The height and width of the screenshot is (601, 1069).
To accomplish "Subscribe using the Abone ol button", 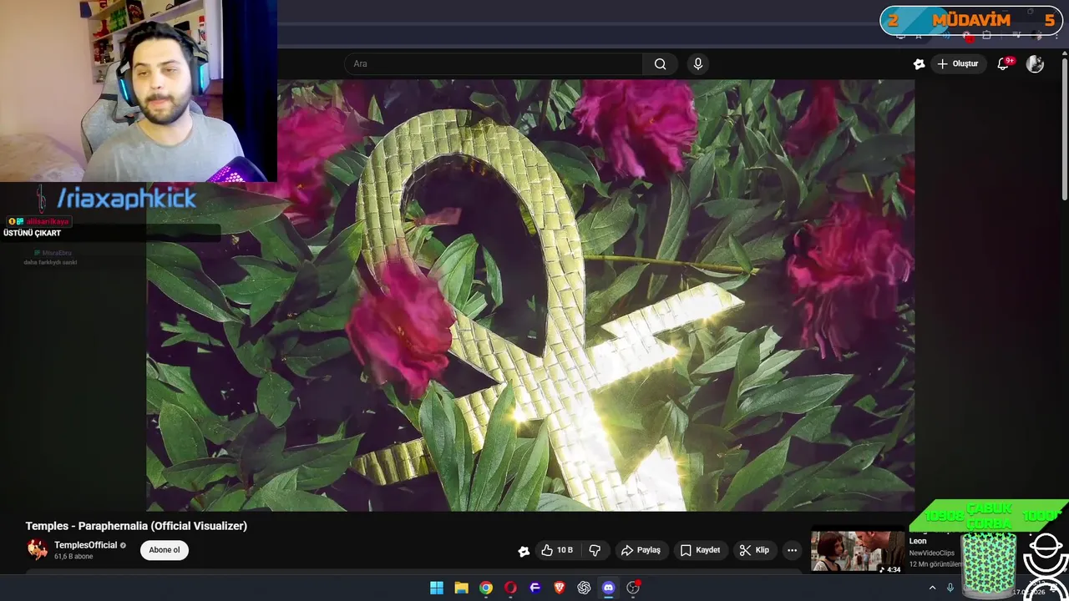I will point(165,550).
